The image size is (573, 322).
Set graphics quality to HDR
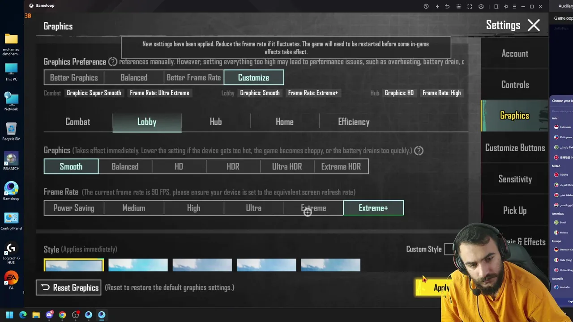(233, 166)
